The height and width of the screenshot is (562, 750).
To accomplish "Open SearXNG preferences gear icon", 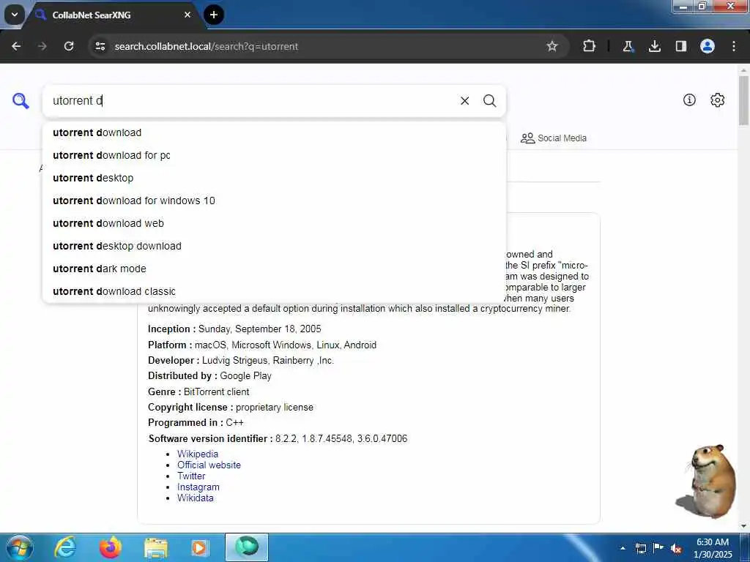I will point(717,100).
